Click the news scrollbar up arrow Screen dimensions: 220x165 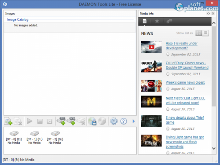click(x=214, y=23)
